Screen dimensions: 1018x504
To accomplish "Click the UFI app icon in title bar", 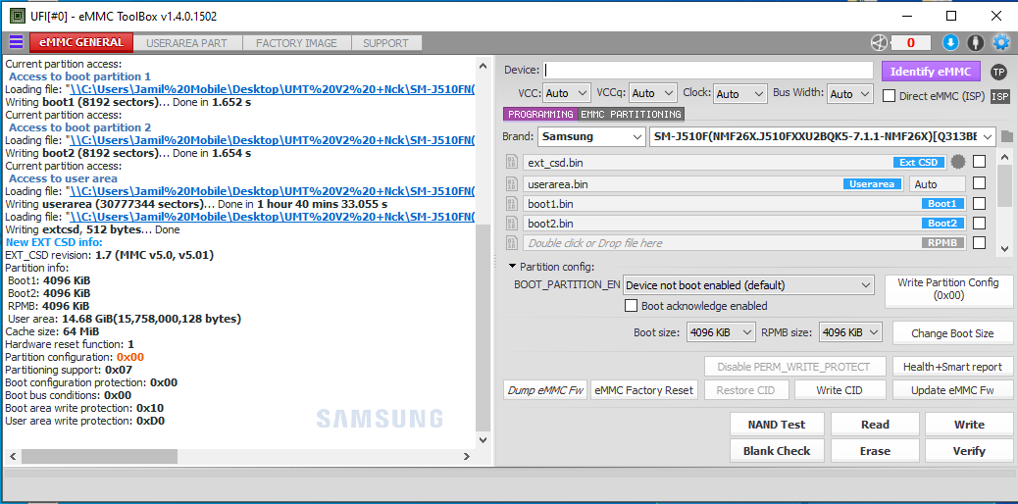I will point(17,16).
